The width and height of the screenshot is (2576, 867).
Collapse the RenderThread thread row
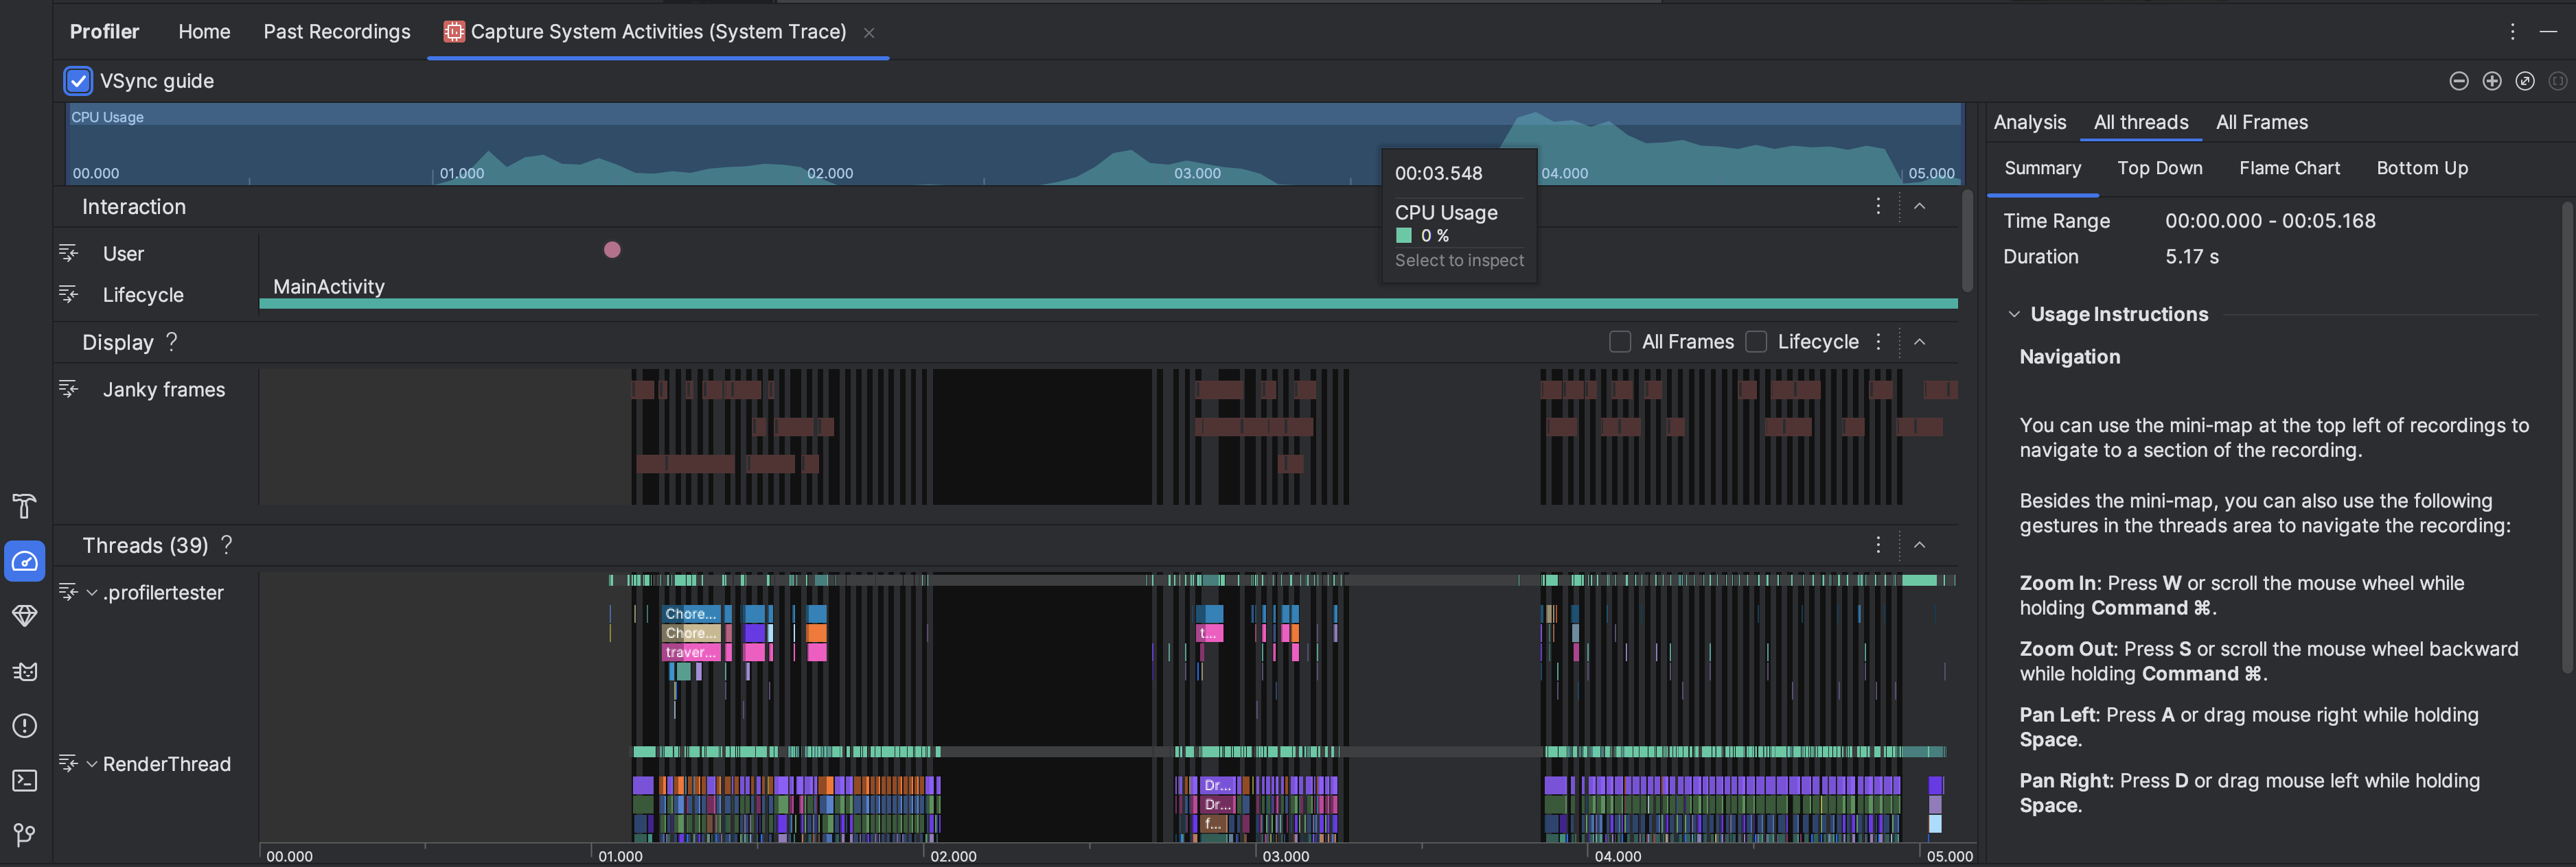coord(92,764)
